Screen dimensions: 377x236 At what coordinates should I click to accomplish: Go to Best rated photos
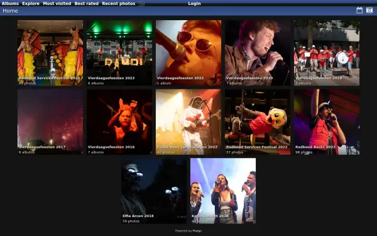click(x=87, y=4)
